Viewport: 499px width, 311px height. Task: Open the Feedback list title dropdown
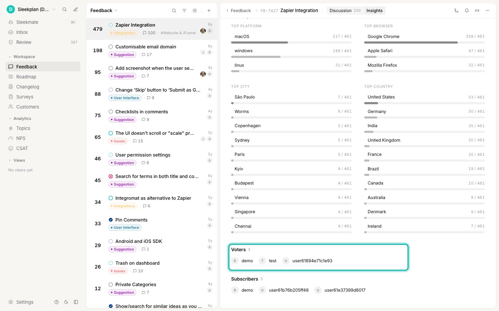[104, 10]
